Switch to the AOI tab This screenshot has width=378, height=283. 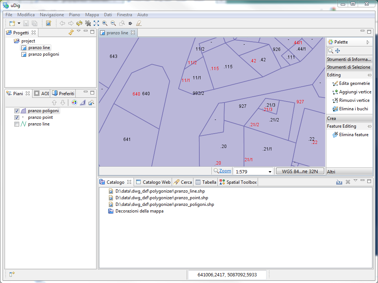(x=42, y=93)
